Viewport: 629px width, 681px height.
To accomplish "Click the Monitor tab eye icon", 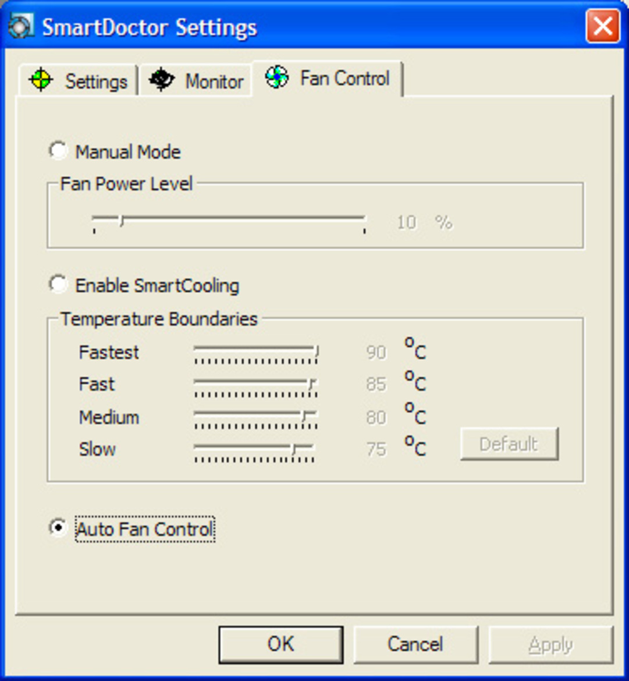I will coord(161,80).
